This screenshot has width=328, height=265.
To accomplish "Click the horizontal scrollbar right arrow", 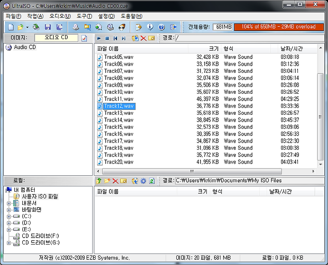I will [313, 171].
